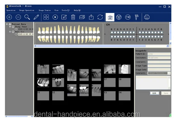Click the Image Type field
Viewport: 174px width, 121px height.
click(159, 66)
